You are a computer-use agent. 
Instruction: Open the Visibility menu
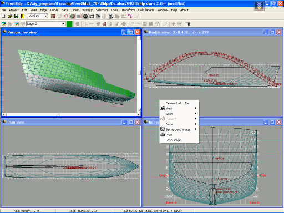coord(87,10)
